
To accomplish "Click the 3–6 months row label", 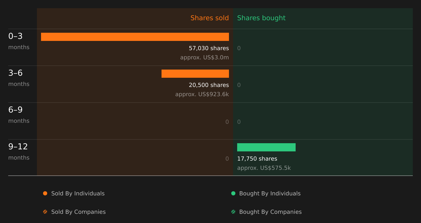I will click(19, 78).
